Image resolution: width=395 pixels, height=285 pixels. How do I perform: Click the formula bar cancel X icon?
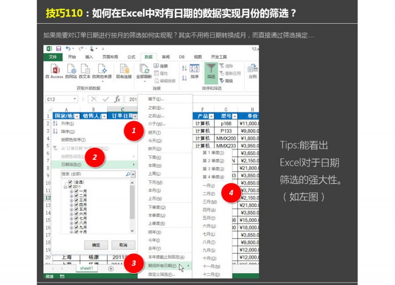pos(94,99)
